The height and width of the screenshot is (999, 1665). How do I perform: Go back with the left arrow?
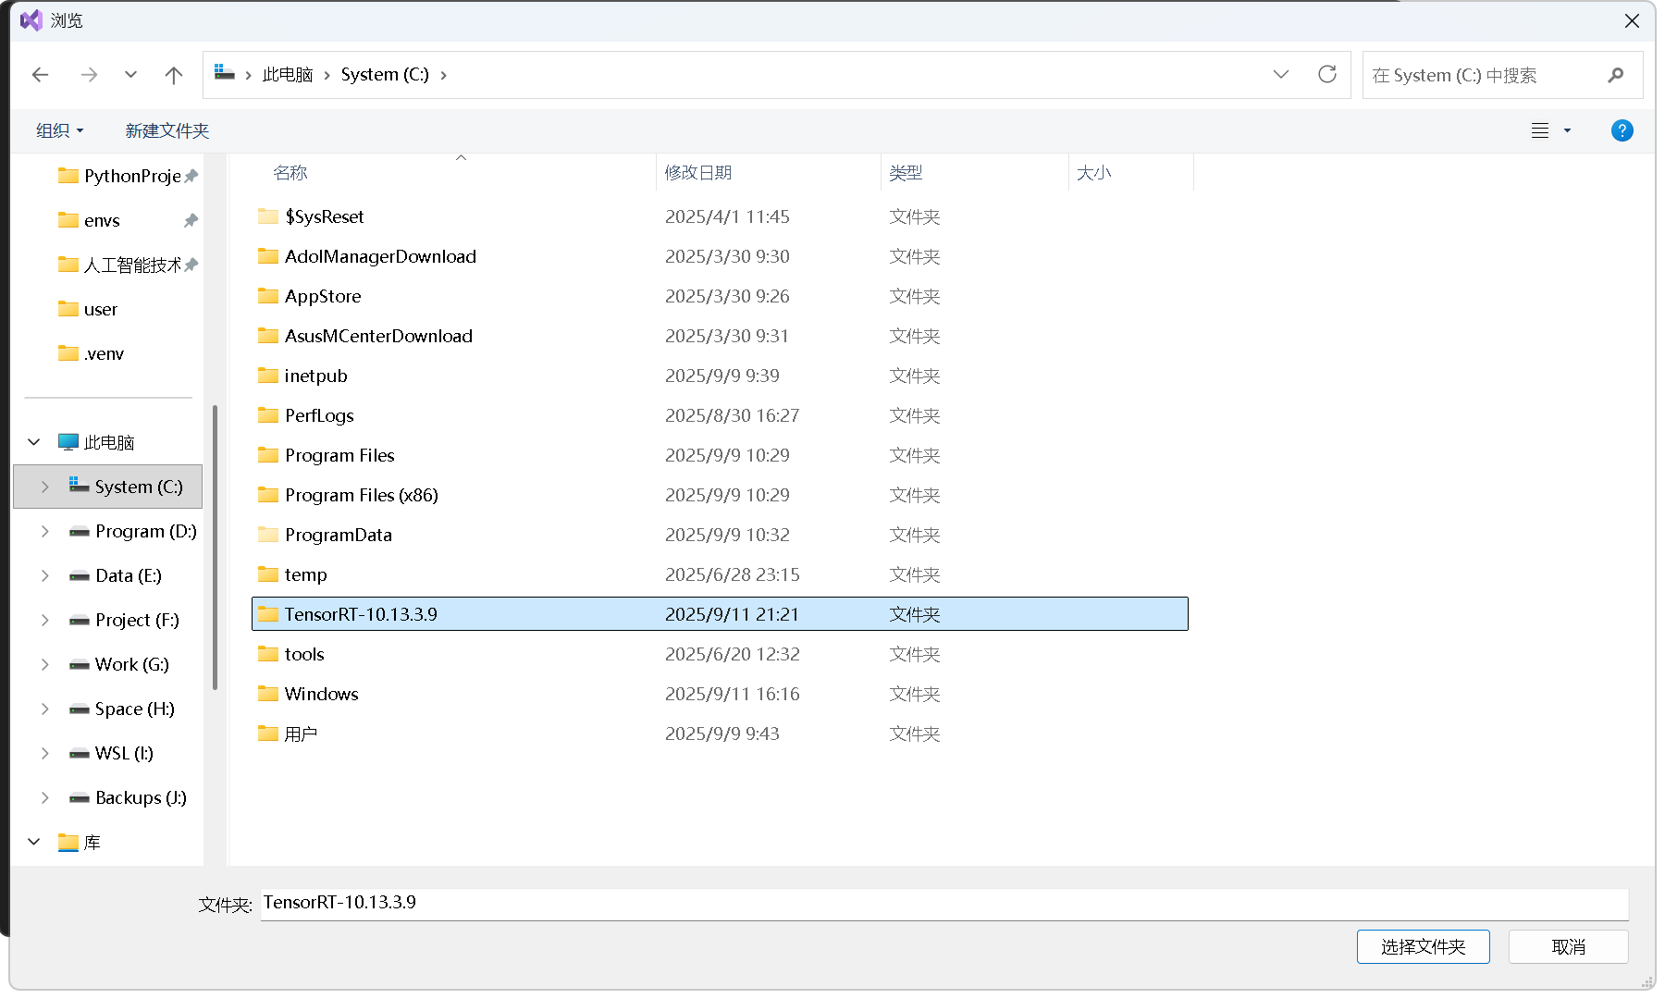pyautogui.click(x=40, y=75)
